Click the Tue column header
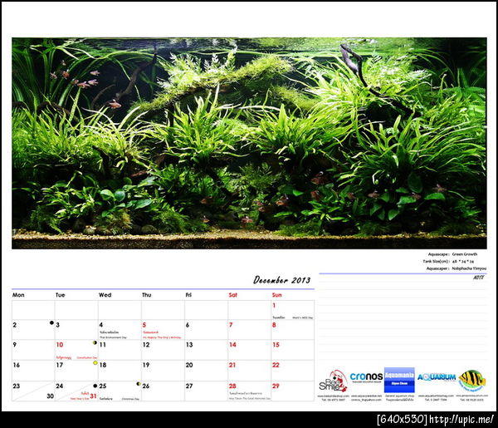This screenshot has height=428, width=498. pyautogui.click(x=61, y=295)
